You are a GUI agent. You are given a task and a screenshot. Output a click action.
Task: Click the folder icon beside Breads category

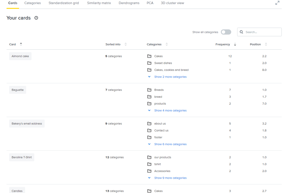point(149,90)
